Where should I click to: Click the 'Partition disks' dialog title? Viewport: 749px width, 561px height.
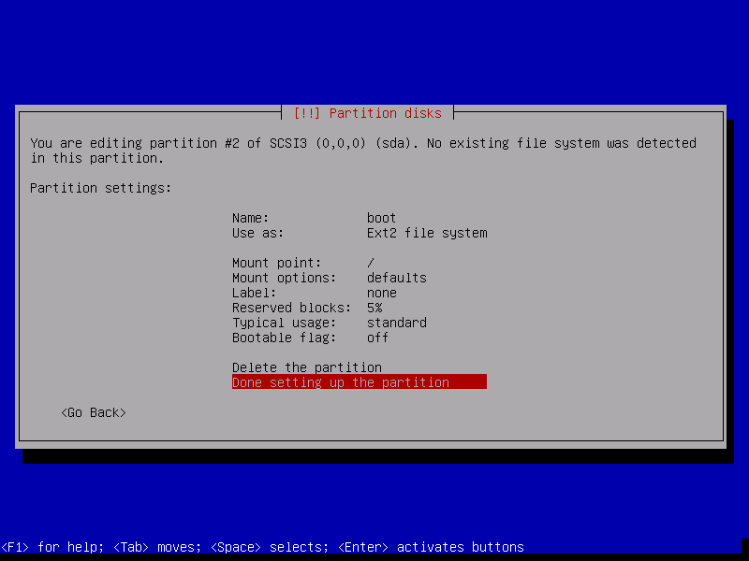pyautogui.click(x=367, y=113)
